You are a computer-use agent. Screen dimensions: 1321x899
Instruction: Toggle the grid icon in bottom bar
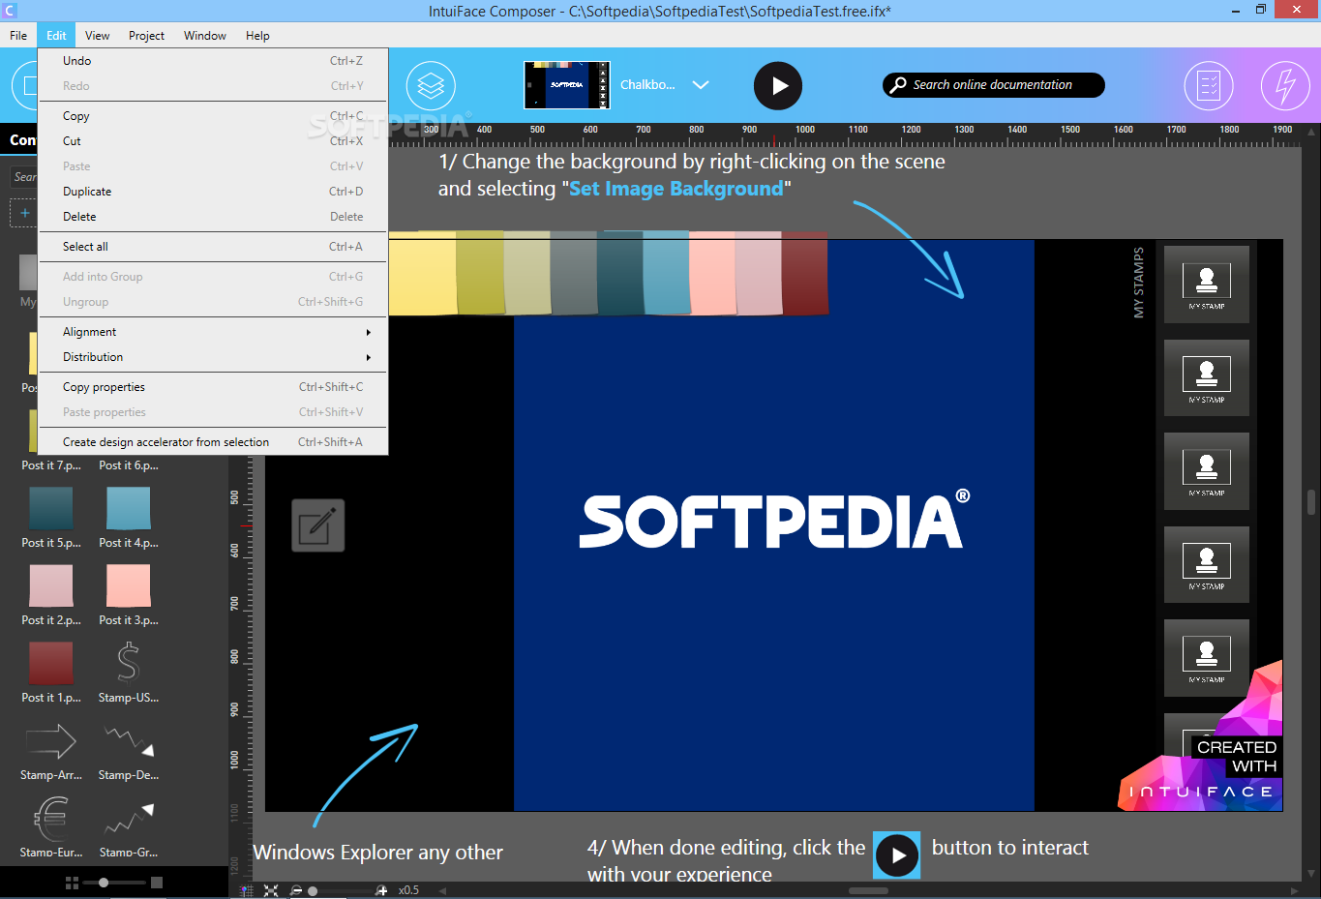pyautogui.click(x=246, y=890)
